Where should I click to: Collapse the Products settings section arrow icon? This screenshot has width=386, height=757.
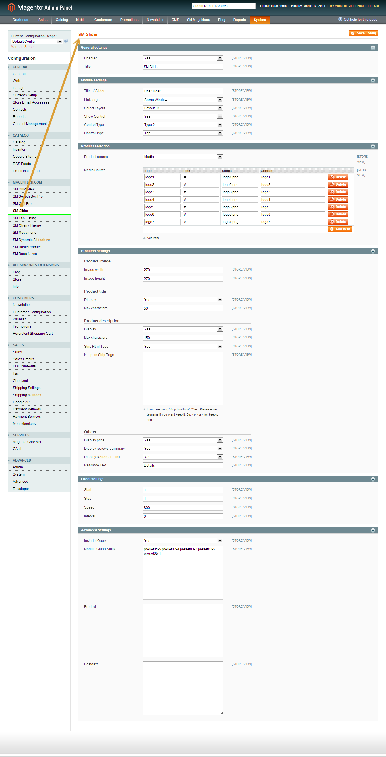pos(373,251)
